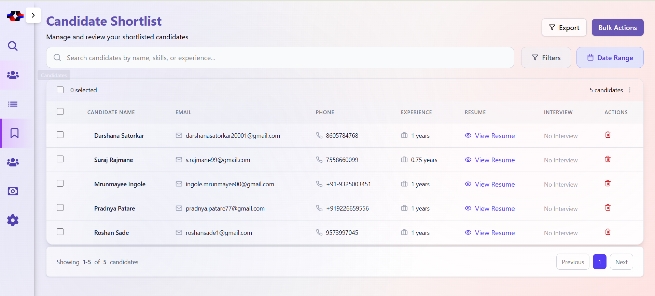The height and width of the screenshot is (296, 655).
Task: Click the Bulk Actions button
Action: click(617, 28)
